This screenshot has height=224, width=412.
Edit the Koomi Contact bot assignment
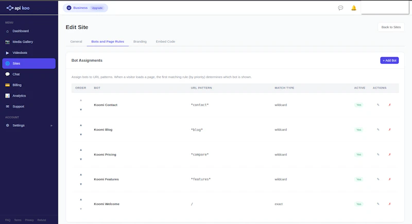click(378, 105)
